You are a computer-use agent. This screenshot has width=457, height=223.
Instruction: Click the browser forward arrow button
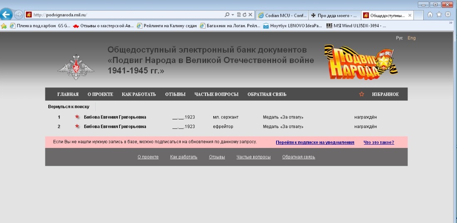(18, 15)
